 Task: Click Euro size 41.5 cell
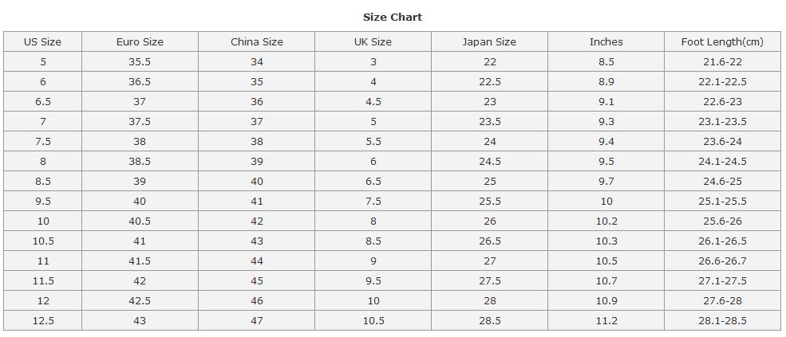140,261
